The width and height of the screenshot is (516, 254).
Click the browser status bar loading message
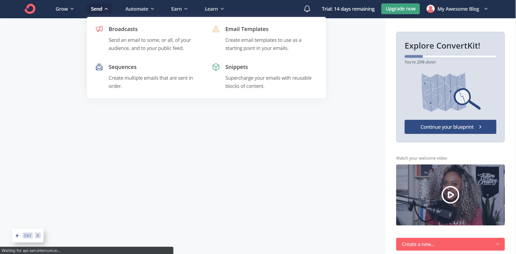click(31, 250)
